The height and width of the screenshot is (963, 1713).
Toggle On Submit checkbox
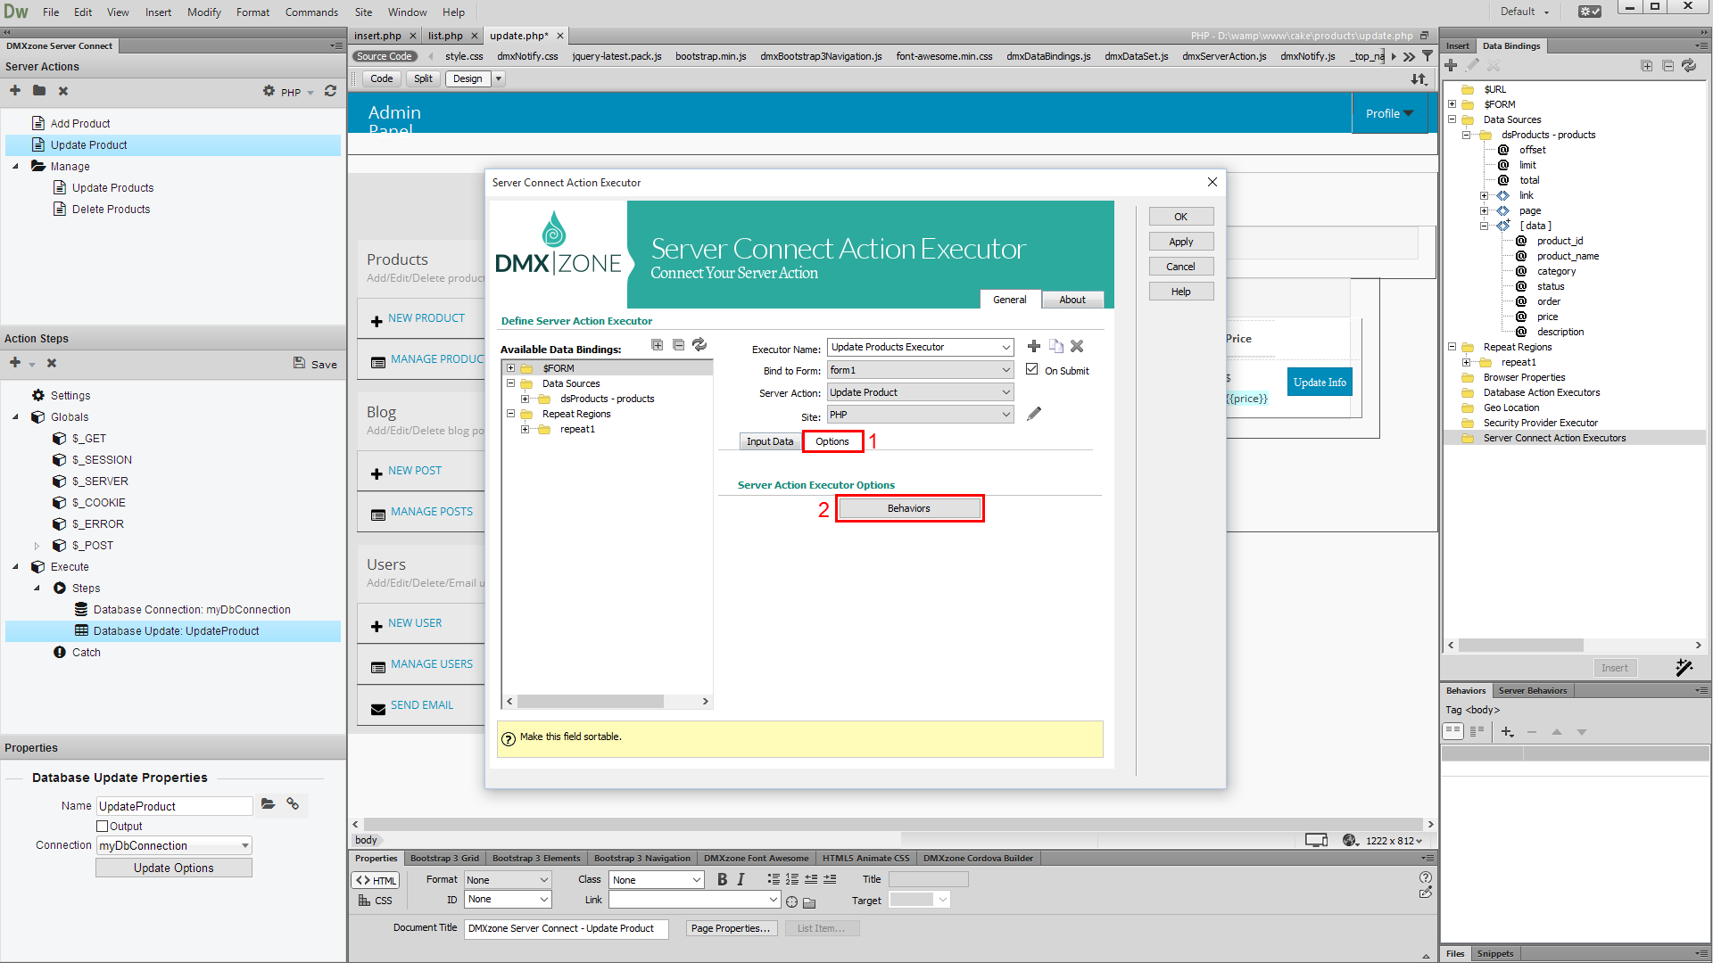[1032, 369]
